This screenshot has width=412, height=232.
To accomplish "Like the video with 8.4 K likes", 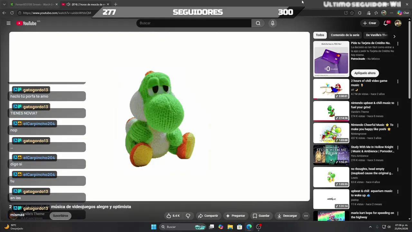I will click(173, 216).
